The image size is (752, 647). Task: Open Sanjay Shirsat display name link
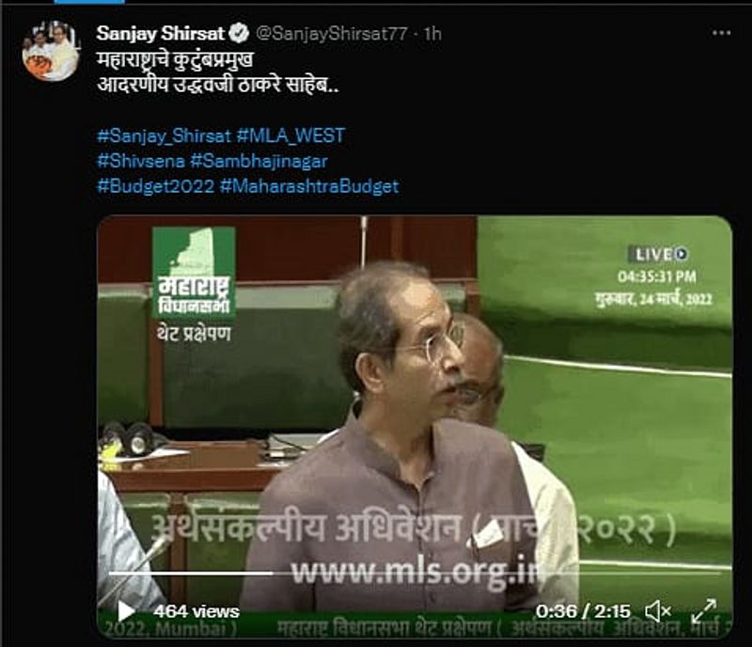[160, 33]
